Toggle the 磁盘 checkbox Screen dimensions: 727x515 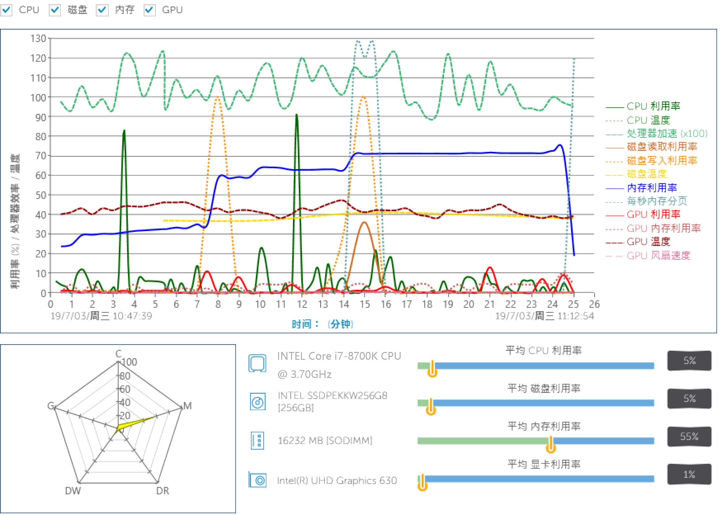(x=55, y=10)
